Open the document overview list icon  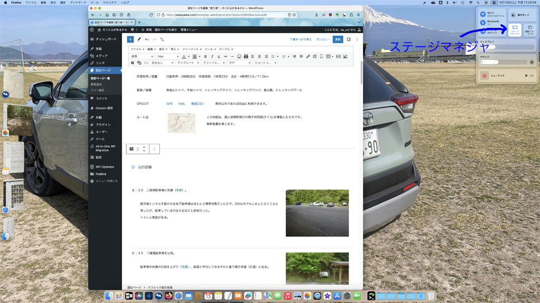[x=162, y=39]
